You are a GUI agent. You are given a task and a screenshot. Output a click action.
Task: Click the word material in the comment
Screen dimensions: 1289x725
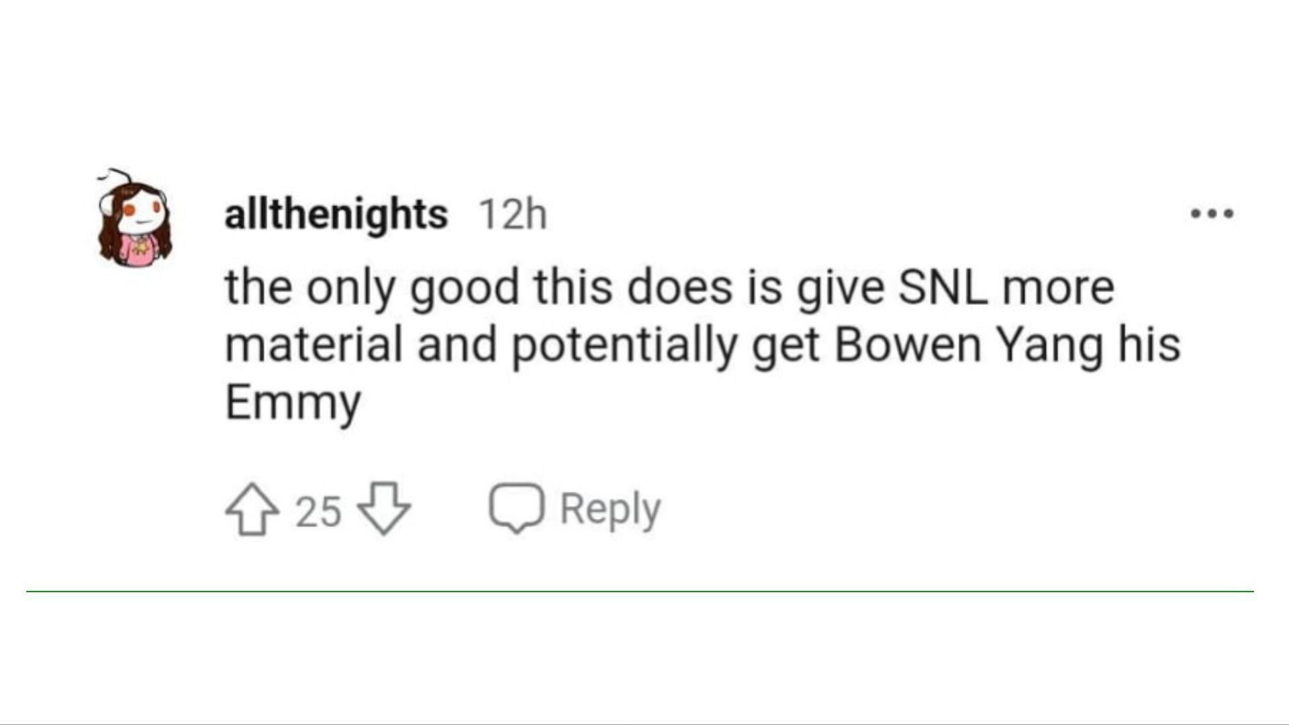[314, 345]
